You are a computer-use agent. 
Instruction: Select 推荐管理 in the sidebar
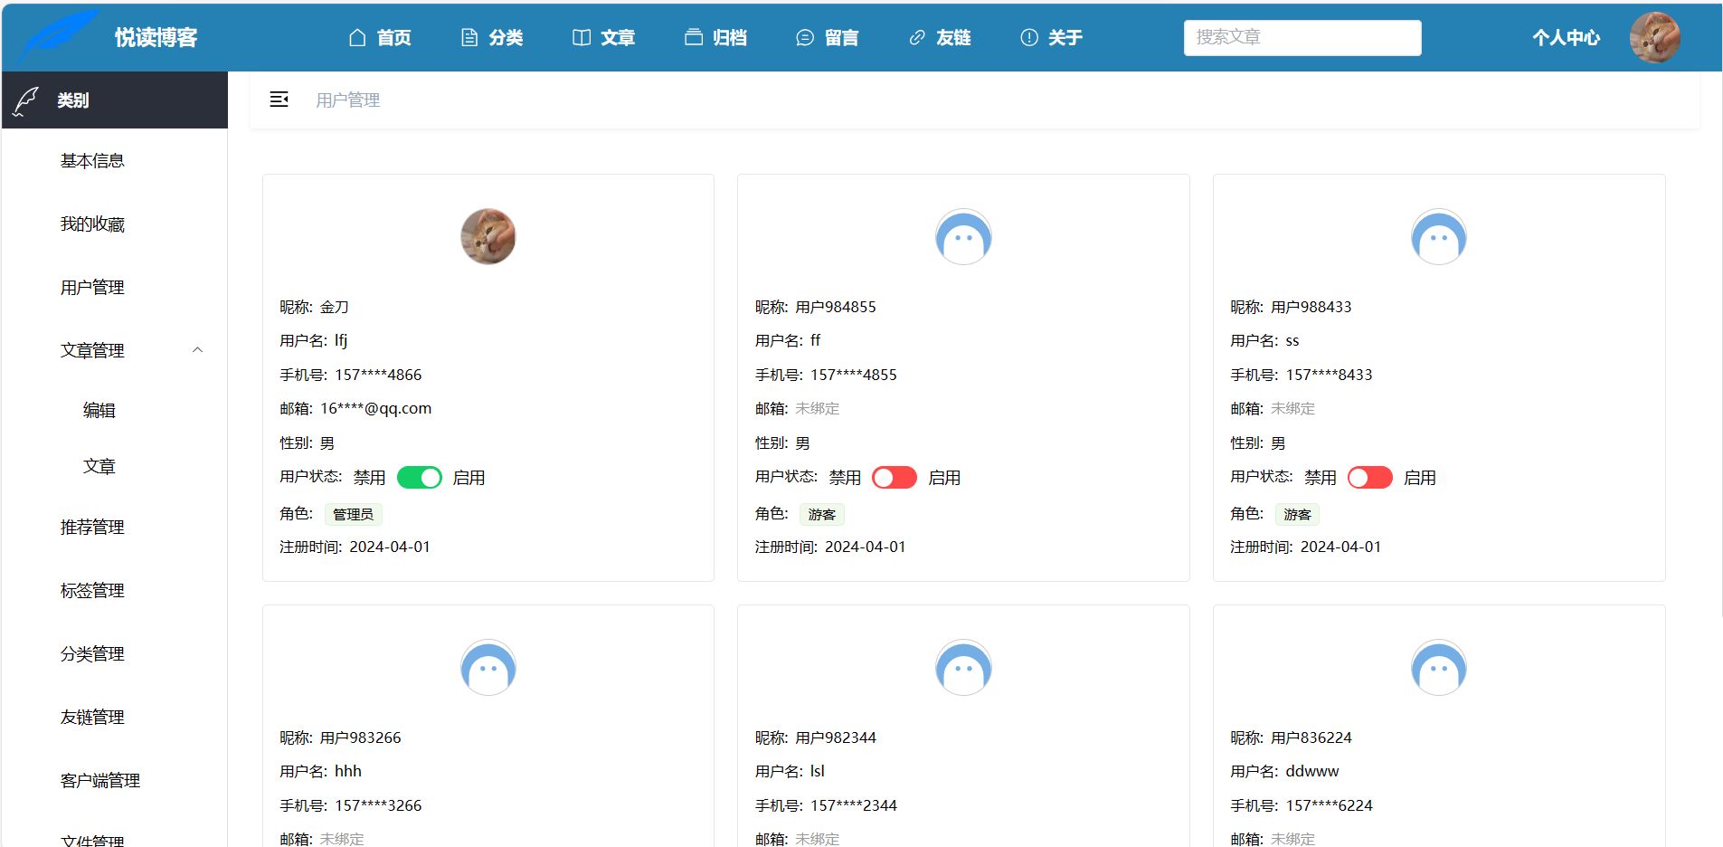point(92,527)
